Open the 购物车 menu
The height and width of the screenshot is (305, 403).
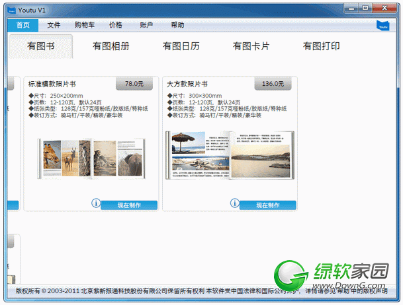tap(84, 25)
